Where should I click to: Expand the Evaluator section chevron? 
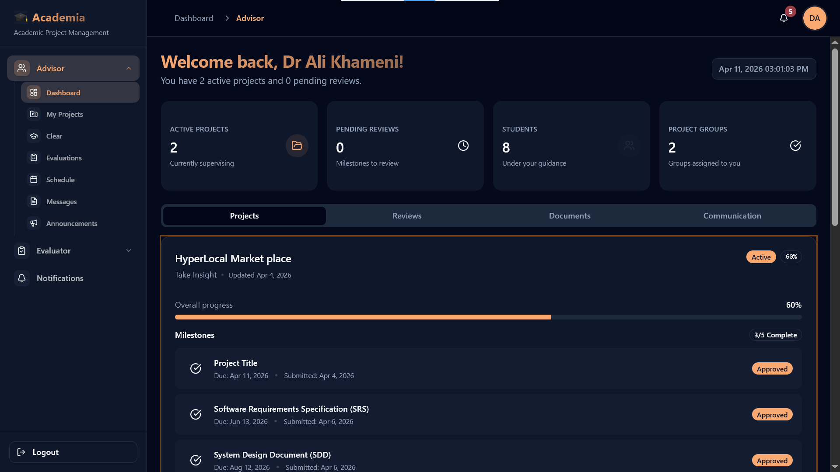[x=129, y=251]
